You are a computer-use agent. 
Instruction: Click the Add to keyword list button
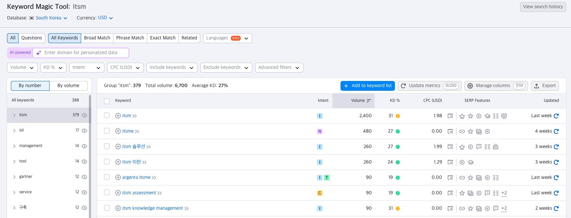coord(368,86)
